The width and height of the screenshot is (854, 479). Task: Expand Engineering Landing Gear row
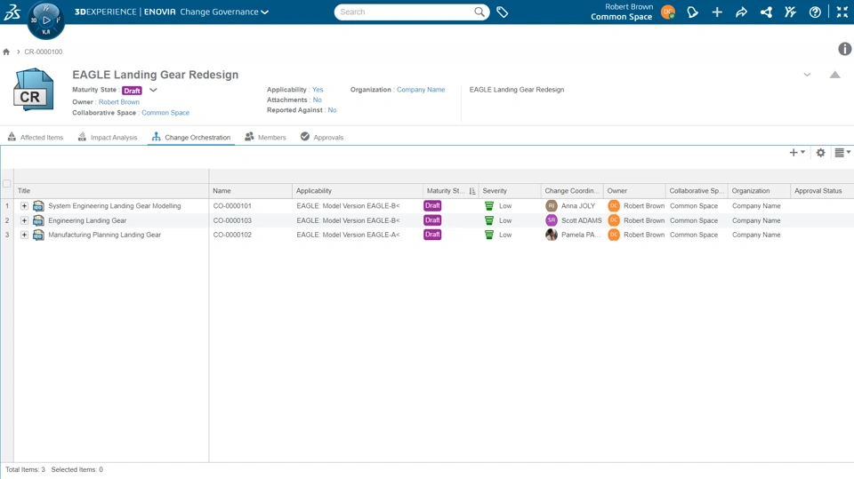[24, 220]
